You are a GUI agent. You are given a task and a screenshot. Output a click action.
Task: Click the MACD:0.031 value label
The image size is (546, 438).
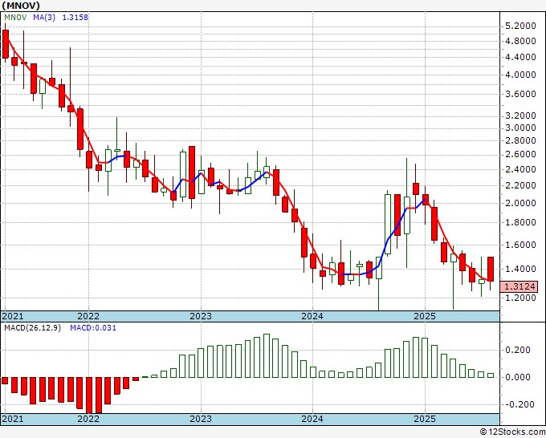coord(93,328)
